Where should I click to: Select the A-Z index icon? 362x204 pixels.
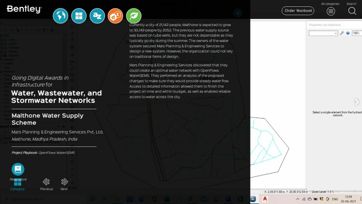point(97,16)
